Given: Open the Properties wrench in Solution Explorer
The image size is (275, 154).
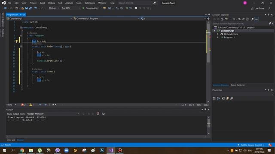Looking at the screenshot, I should tap(252, 19).
